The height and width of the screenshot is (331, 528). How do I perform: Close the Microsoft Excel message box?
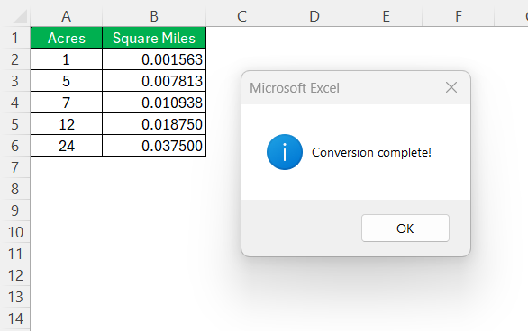(x=451, y=88)
